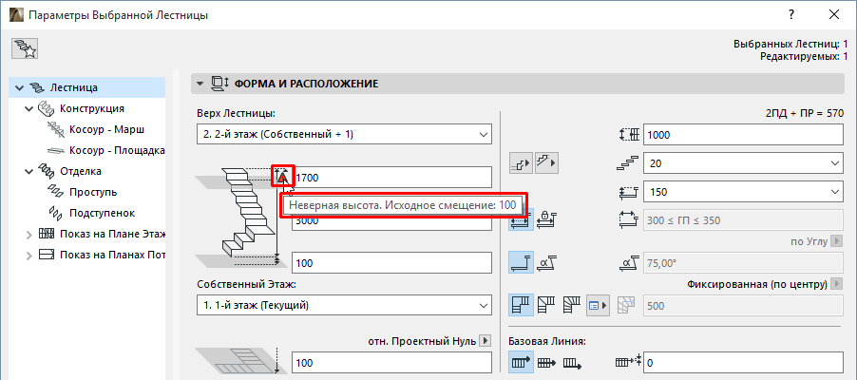Click the bottom offset field with 100
Viewport: 857px width, 380px height.
[x=391, y=263]
